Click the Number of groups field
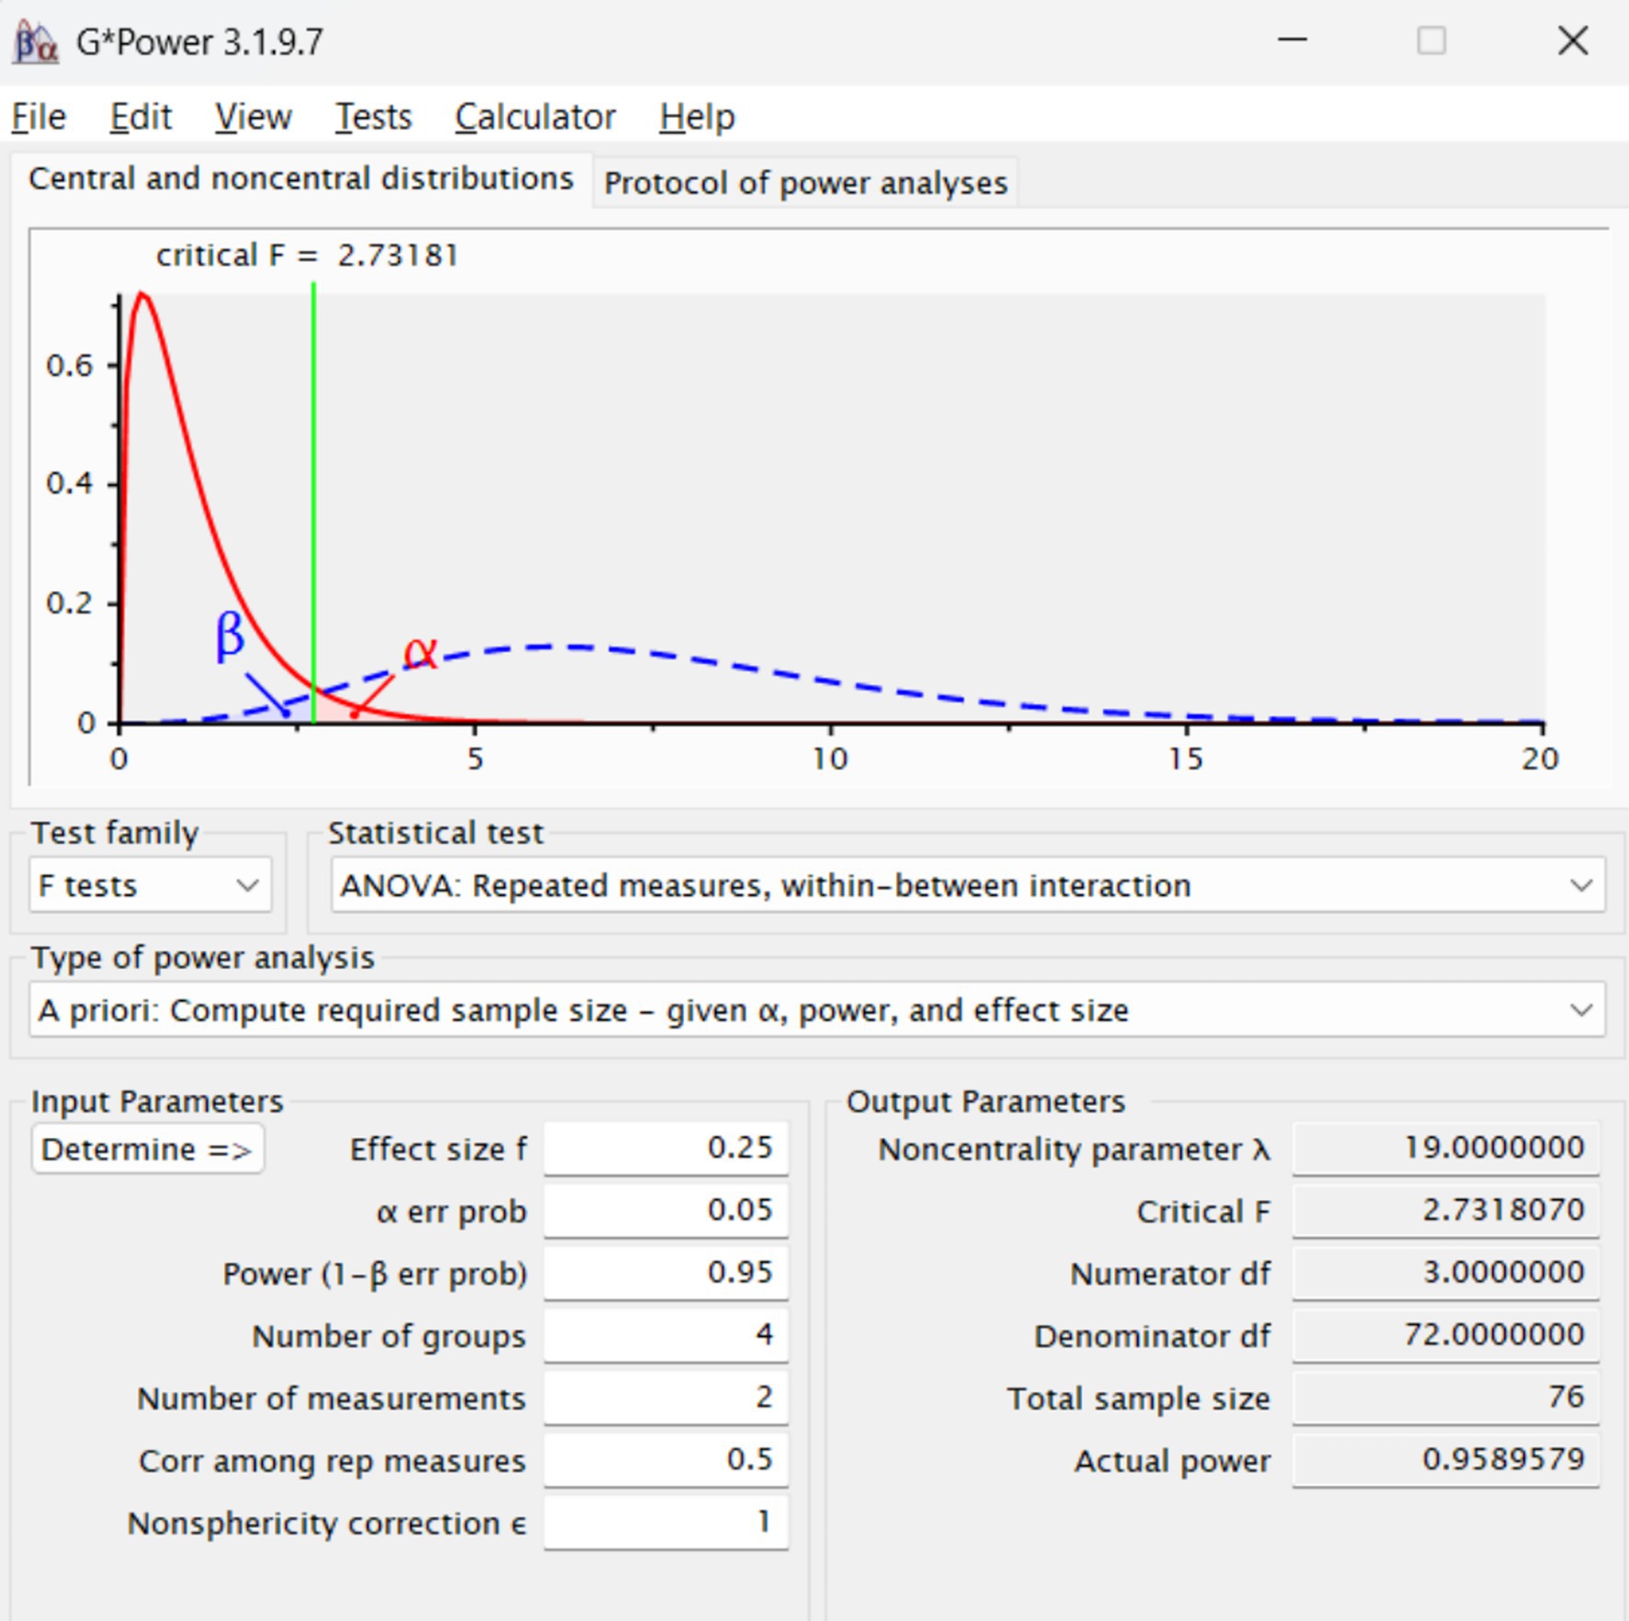Viewport: 1629px width, 1621px height. tap(666, 1335)
